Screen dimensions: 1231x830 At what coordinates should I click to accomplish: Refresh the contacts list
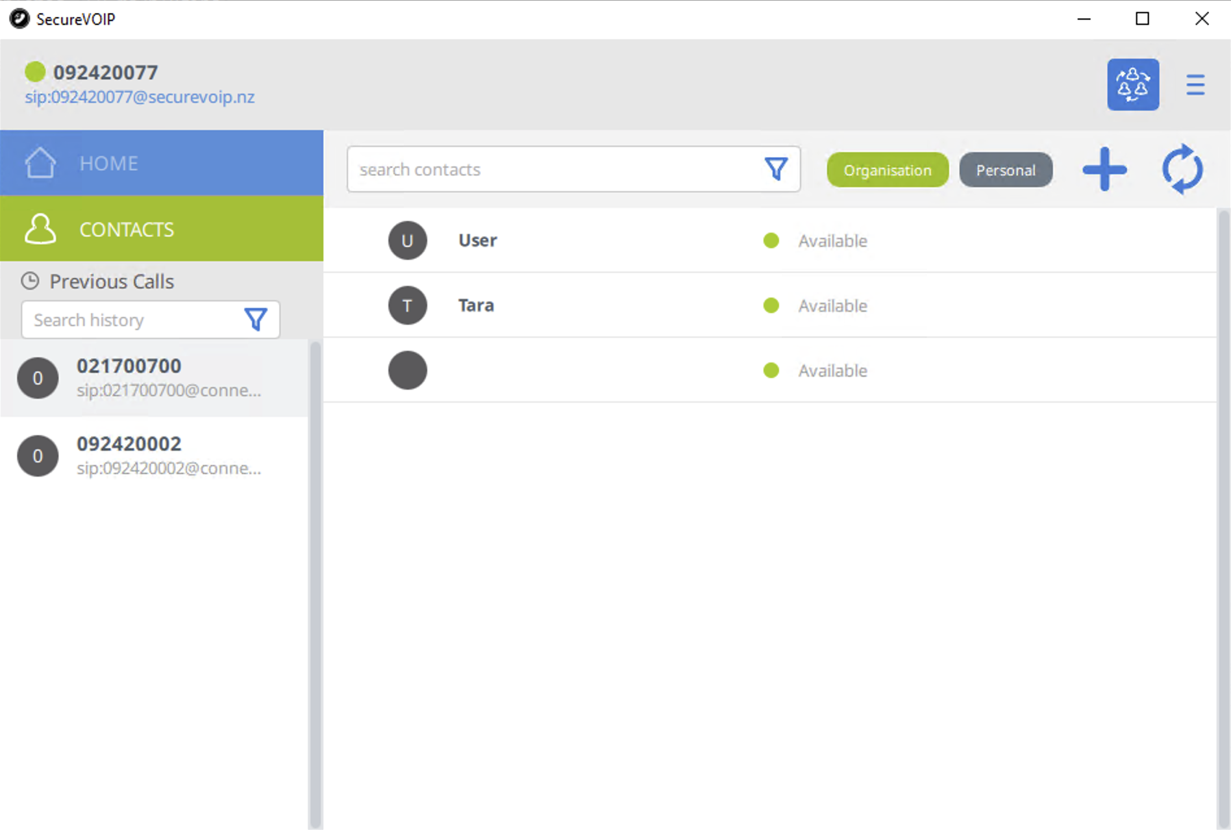pos(1182,169)
